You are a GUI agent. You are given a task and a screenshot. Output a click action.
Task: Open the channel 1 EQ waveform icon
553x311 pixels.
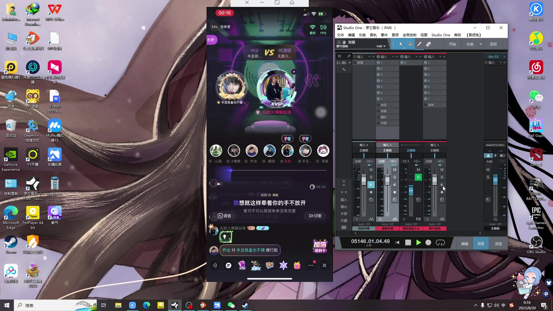(371, 219)
